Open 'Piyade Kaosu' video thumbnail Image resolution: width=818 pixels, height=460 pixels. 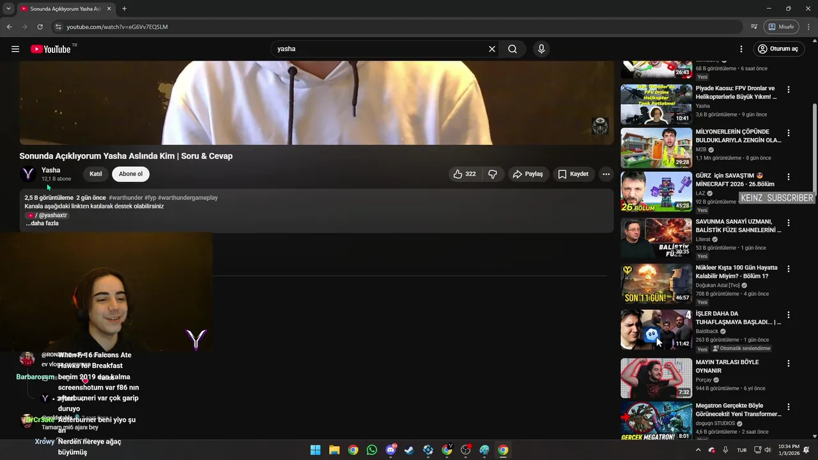click(x=656, y=104)
